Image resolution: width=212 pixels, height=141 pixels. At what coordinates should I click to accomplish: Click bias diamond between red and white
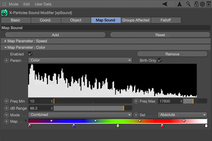[x=184, y=121]
